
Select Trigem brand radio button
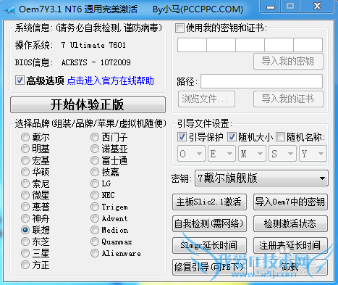tap(95, 207)
